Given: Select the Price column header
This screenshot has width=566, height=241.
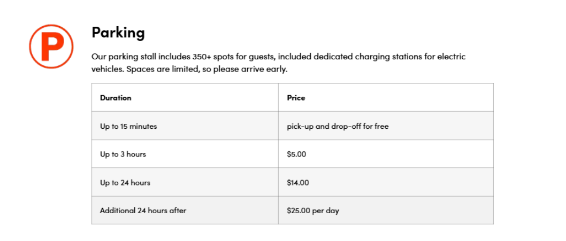Looking at the screenshot, I should (296, 98).
